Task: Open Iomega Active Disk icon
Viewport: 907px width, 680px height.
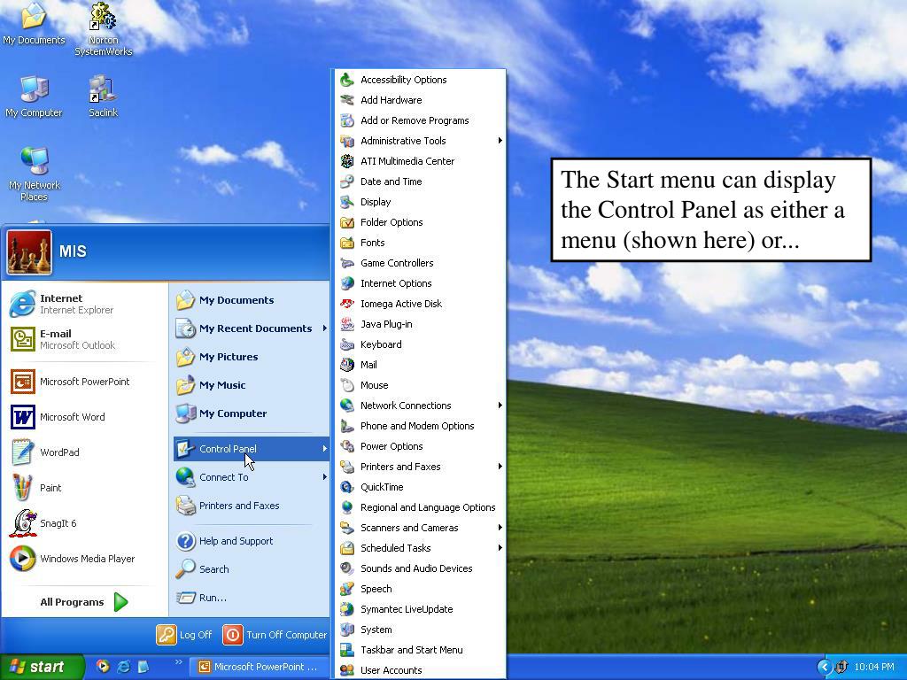Action: pos(347,304)
